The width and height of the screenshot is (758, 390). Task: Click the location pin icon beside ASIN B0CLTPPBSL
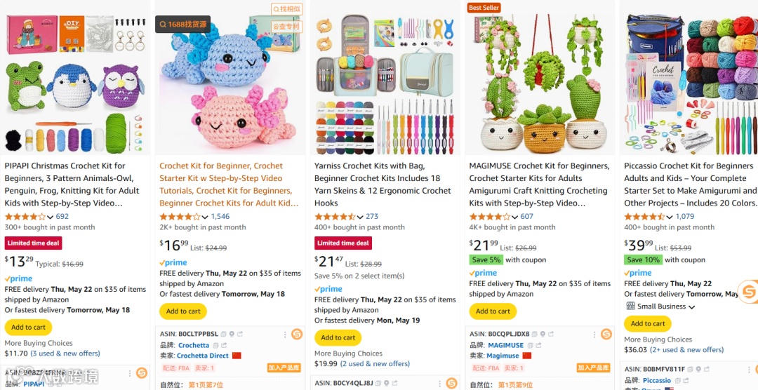coord(232,334)
